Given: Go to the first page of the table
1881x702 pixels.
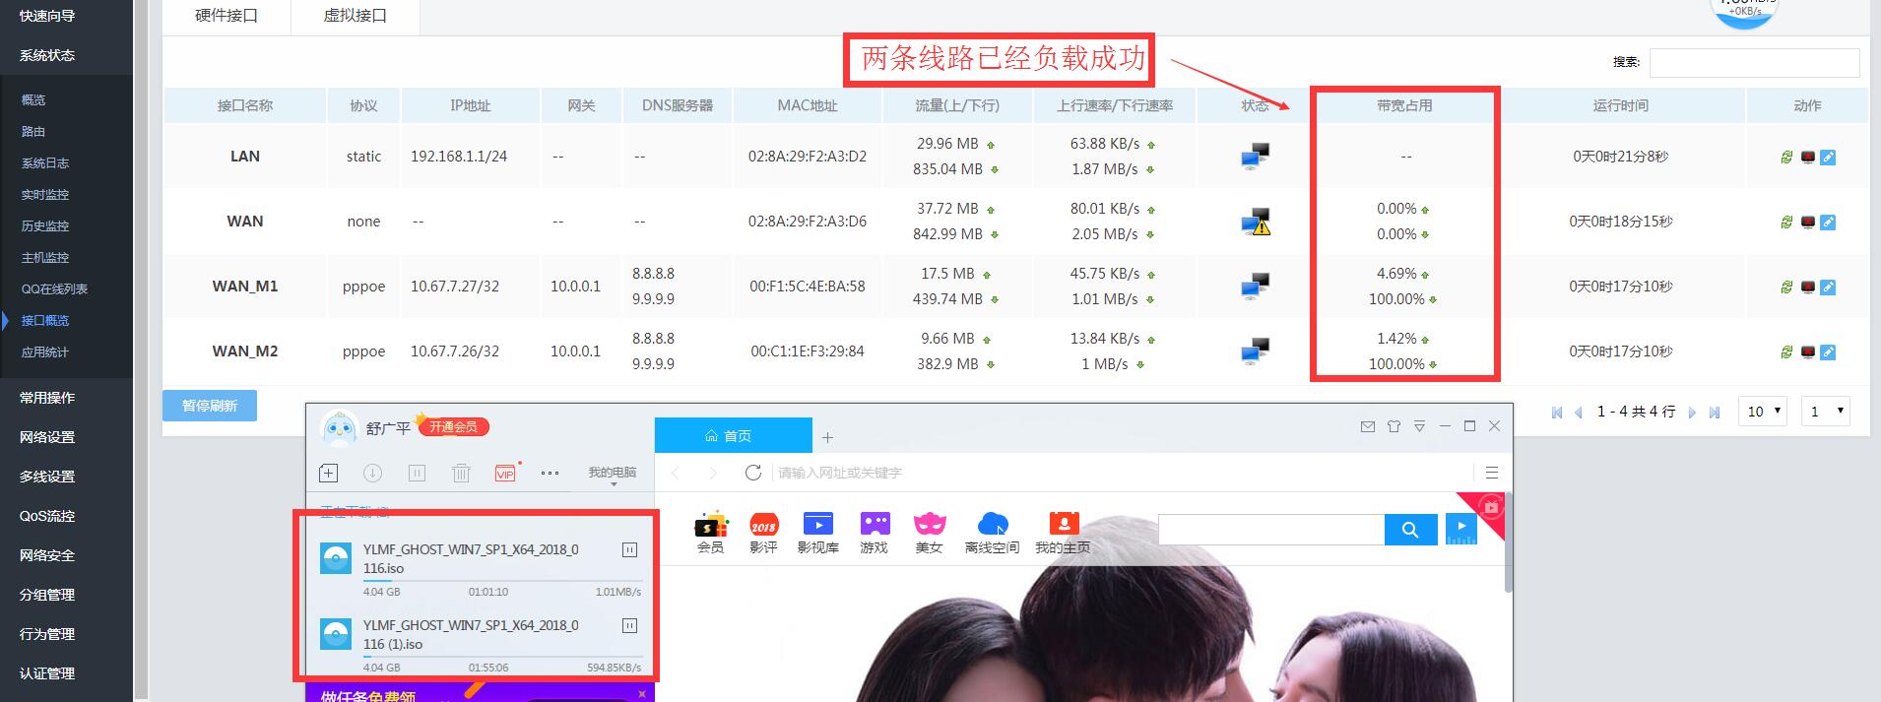Looking at the screenshot, I should click(1557, 413).
